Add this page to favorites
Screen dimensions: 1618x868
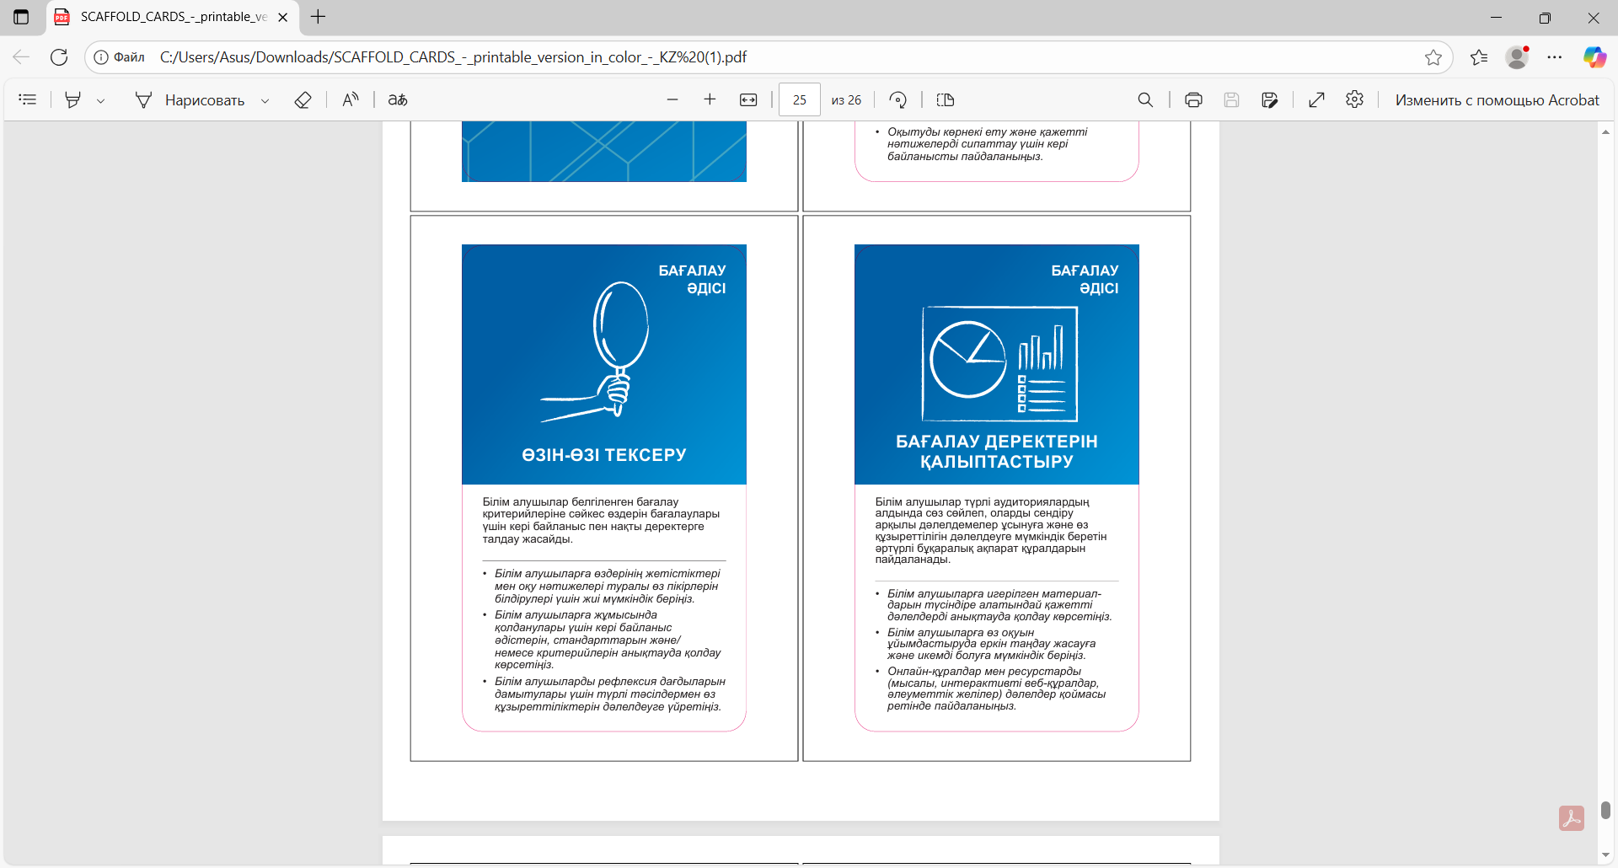[1433, 57]
